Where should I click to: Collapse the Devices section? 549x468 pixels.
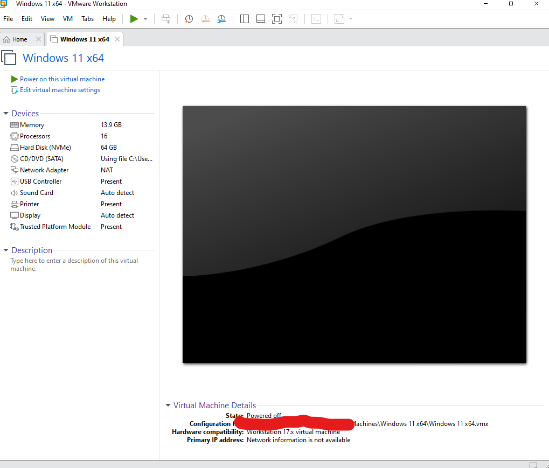[x=6, y=114]
